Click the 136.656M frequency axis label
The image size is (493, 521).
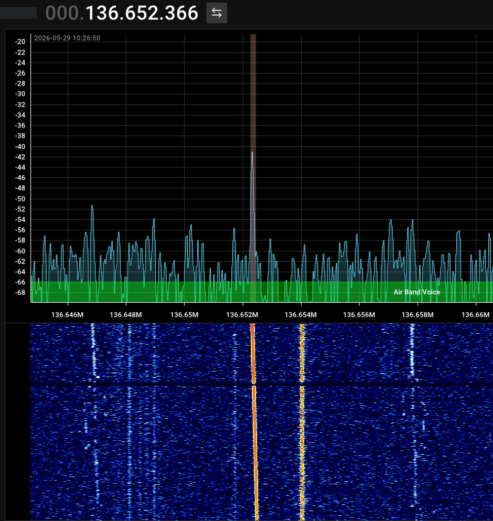pyautogui.click(x=359, y=315)
